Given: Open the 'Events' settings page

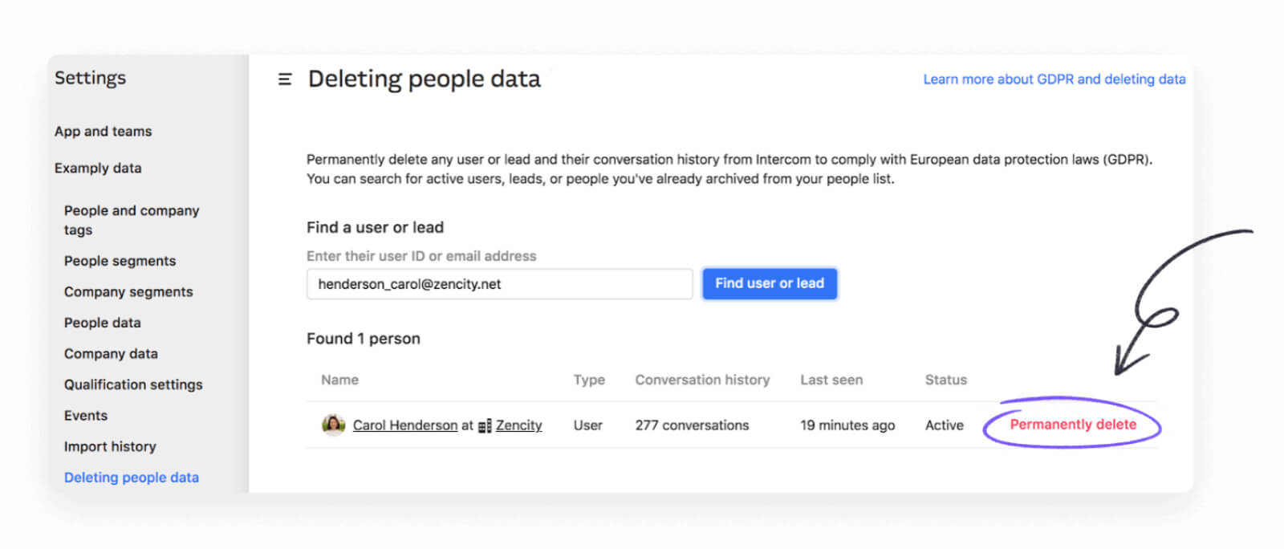Looking at the screenshot, I should click(85, 415).
